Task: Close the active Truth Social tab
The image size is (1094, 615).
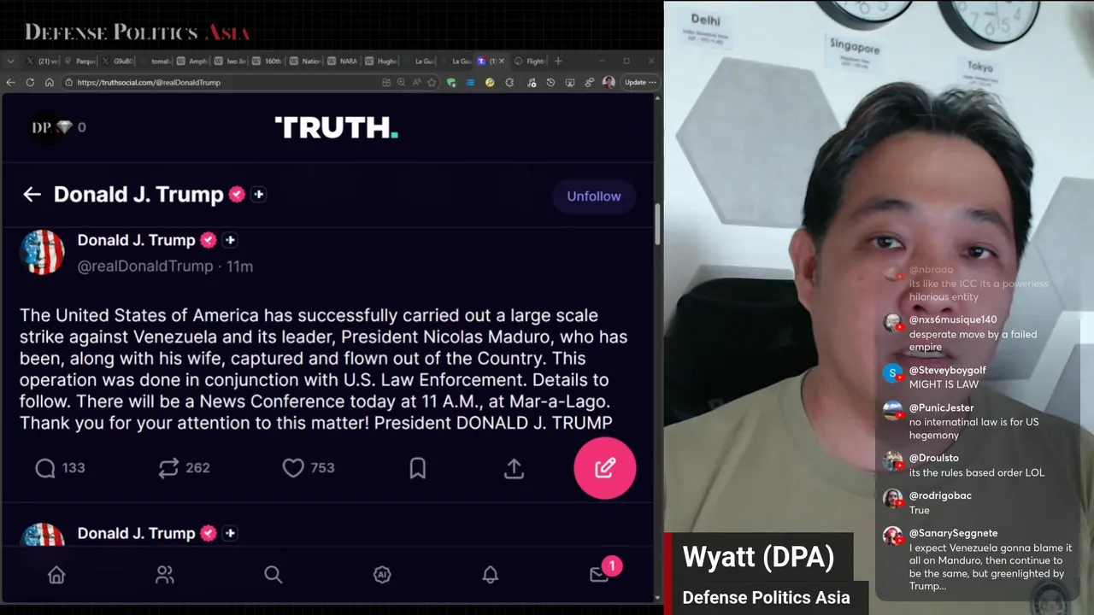Action: click(502, 61)
